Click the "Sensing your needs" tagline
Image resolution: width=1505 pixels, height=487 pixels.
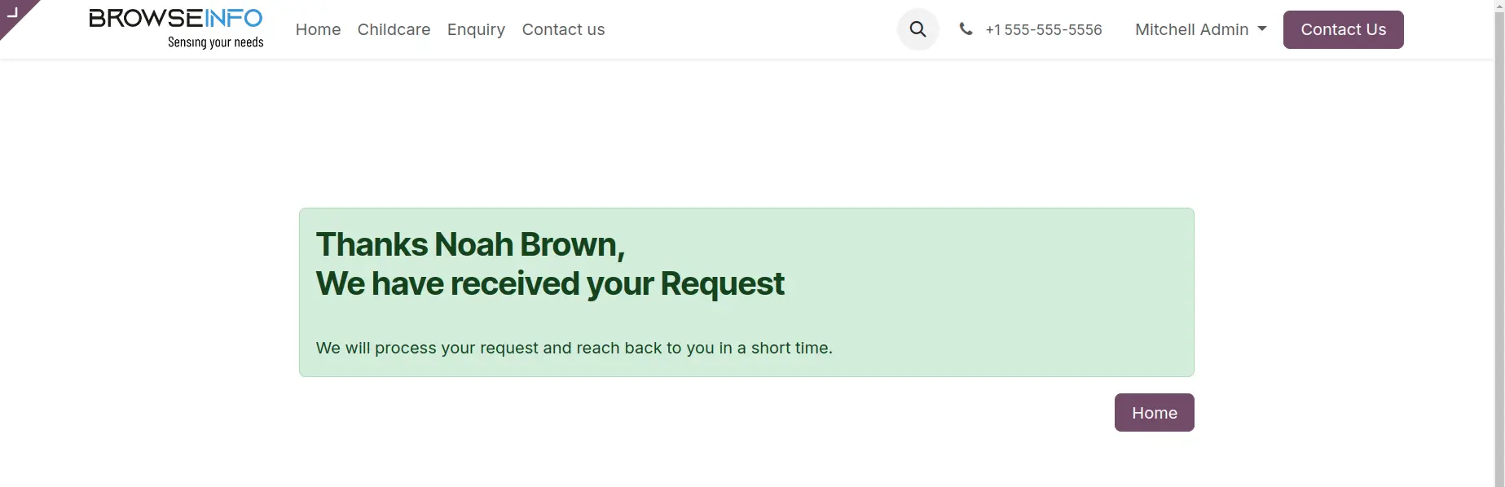tap(216, 42)
